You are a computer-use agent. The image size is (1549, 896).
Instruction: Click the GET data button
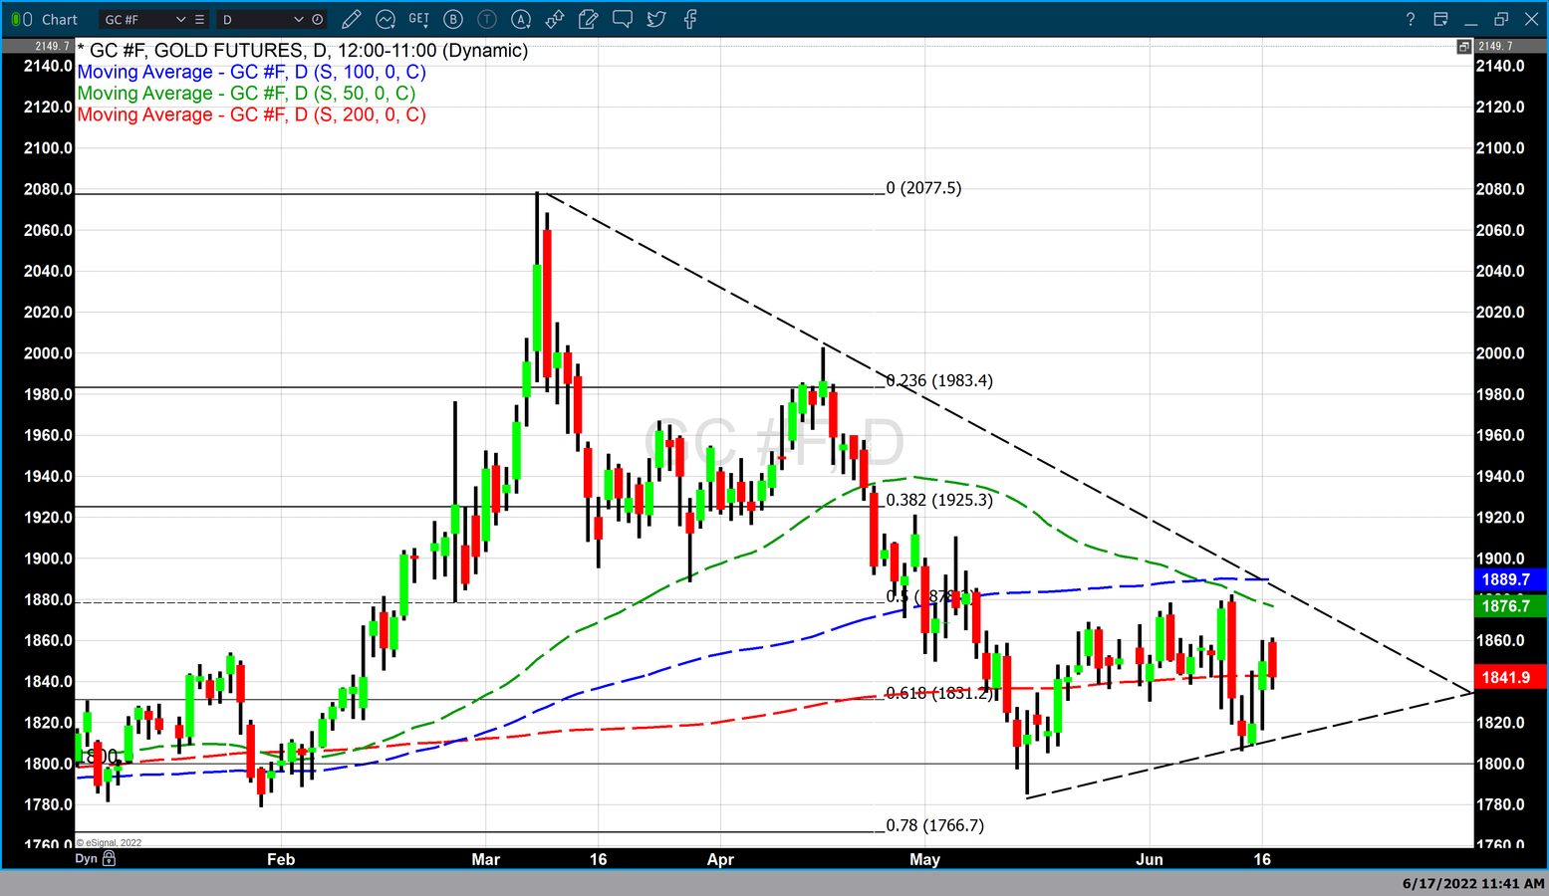[x=419, y=19]
